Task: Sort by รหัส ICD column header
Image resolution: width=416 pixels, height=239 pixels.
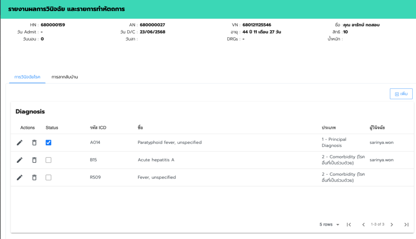Action: (x=98, y=128)
